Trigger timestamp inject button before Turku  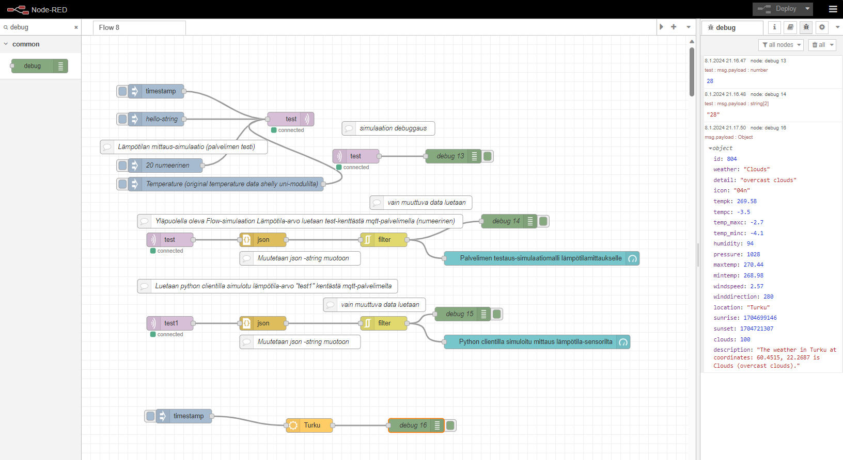150,416
